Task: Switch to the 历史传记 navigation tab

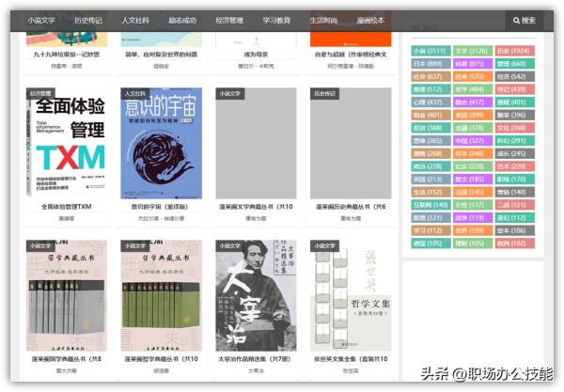Action: 89,20
